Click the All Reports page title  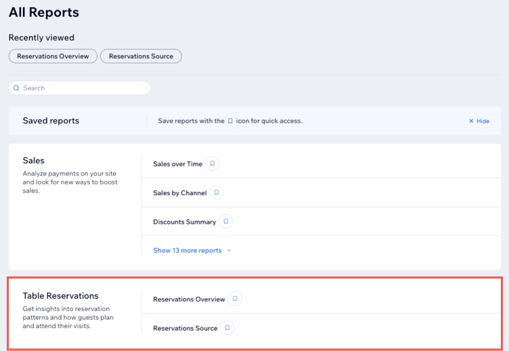pos(44,12)
